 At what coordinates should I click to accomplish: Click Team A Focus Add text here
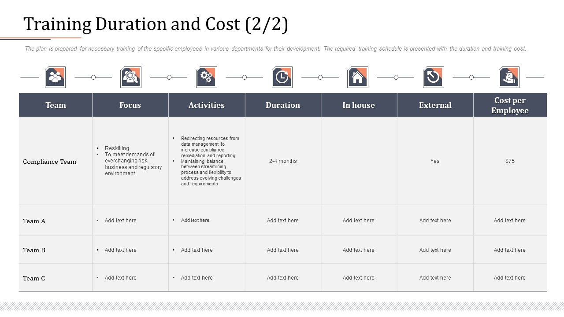click(121, 221)
